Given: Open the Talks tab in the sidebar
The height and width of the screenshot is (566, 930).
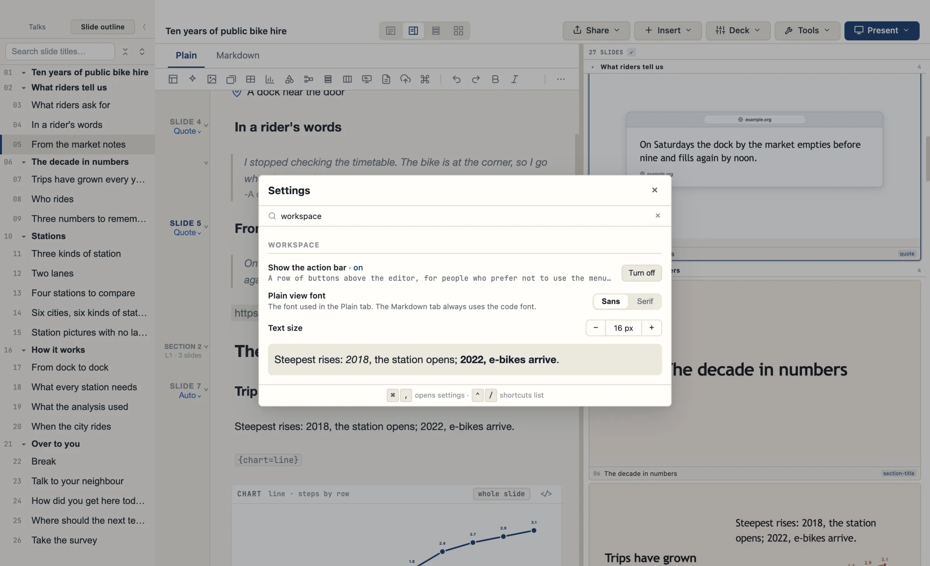Looking at the screenshot, I should click(37, 27).
